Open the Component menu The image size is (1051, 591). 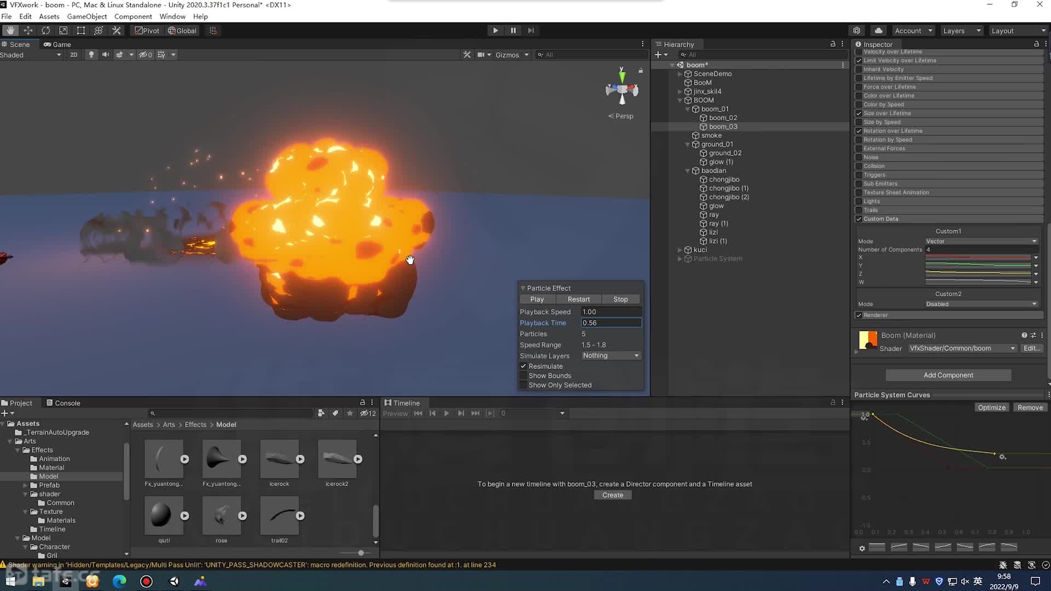coord(133,16)
